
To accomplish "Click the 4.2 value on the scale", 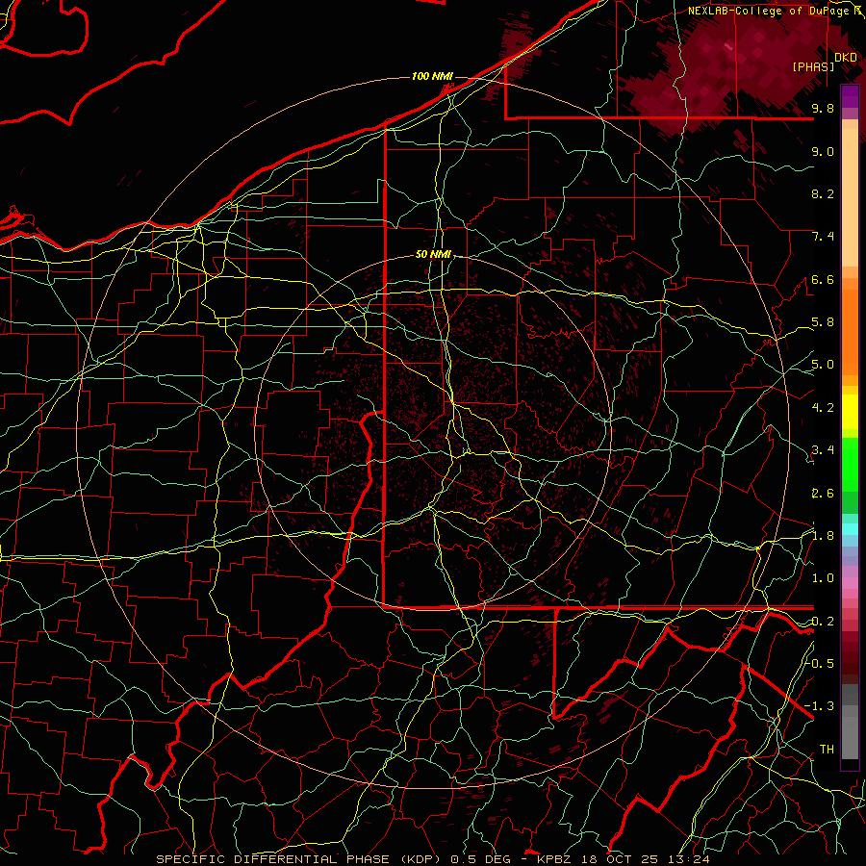I will click(x=823, y=408).
